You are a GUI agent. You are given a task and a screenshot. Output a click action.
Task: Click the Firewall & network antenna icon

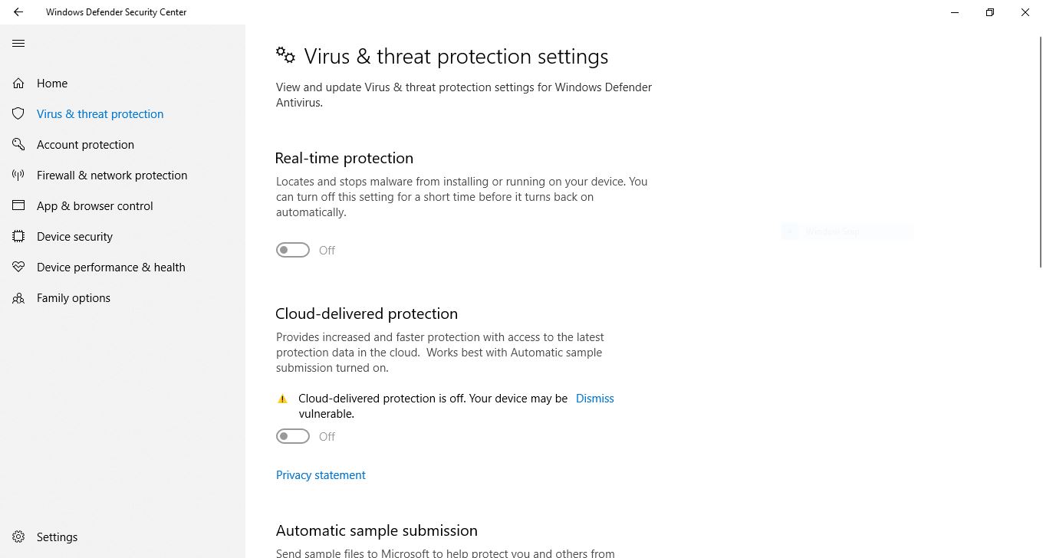point(18,176)
